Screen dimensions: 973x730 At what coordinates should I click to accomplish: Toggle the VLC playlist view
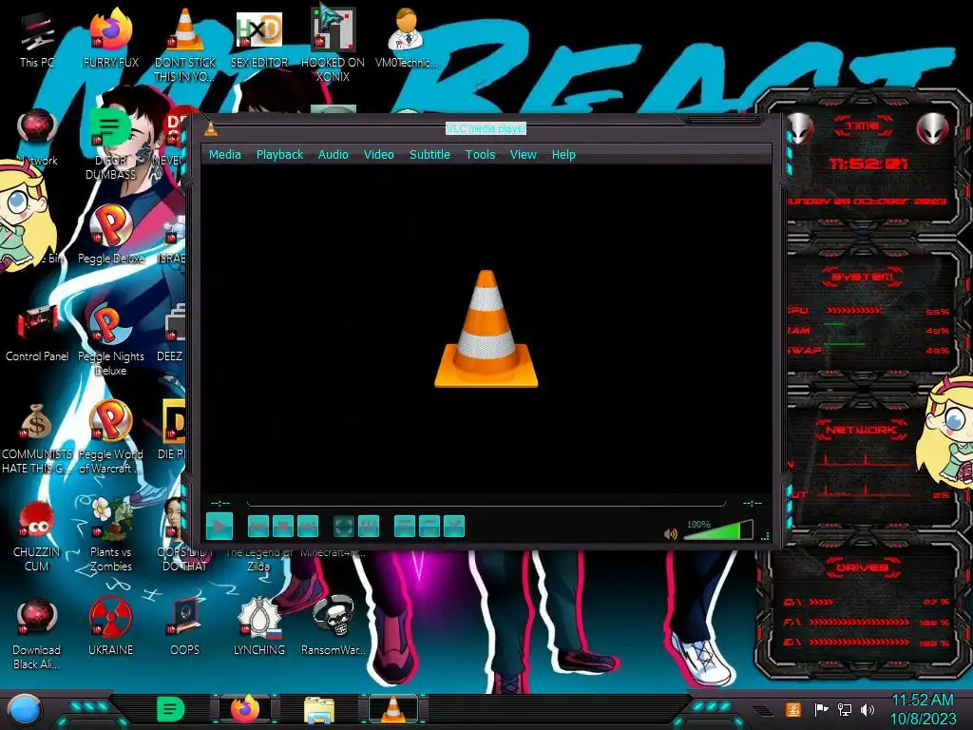coord(405,527)
